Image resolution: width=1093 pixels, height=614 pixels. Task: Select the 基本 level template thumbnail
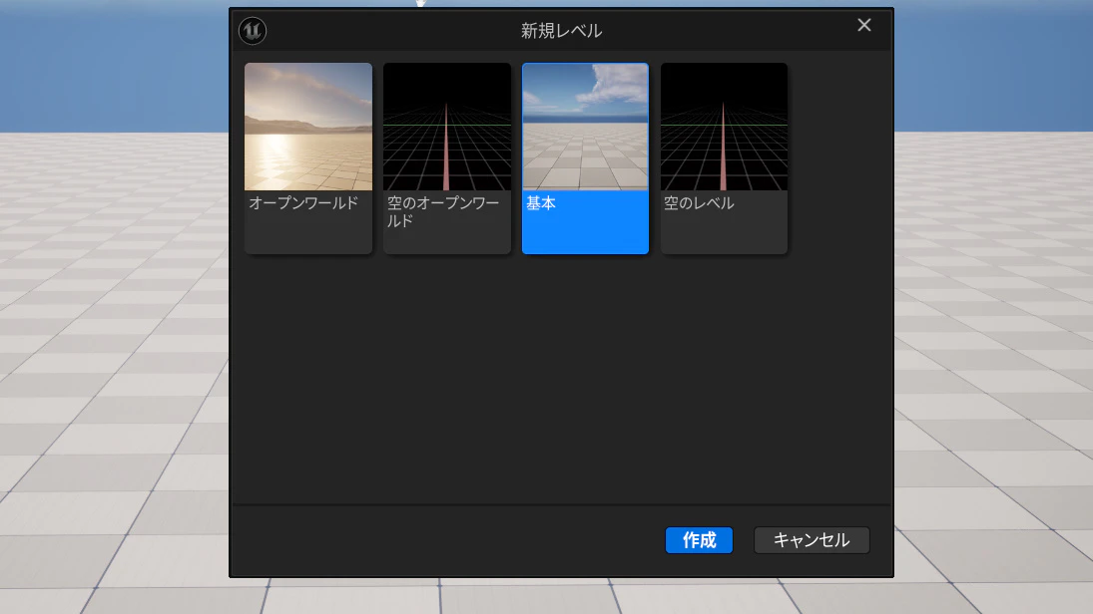(586, 127)
